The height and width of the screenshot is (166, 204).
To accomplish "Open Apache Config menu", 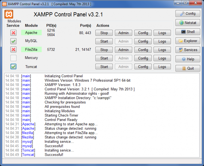I will (x=143, y=33).
